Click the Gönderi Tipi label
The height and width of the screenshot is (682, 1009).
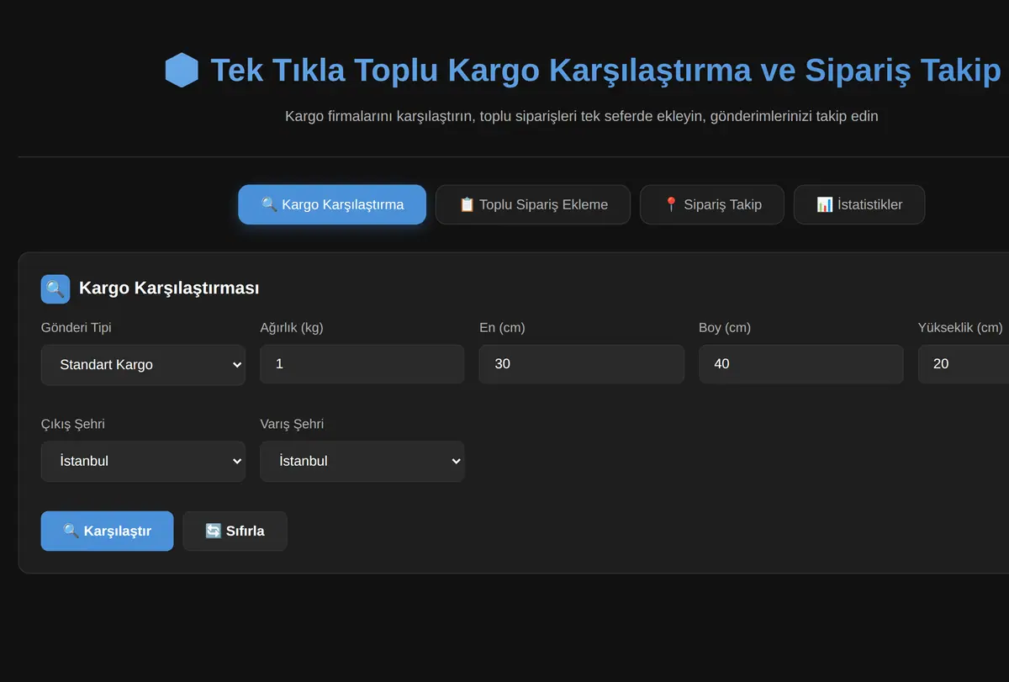point(77,327)
